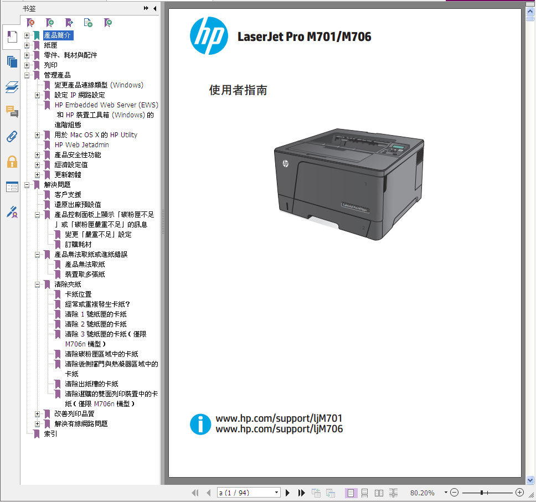
Task: Click the document scrollbar down arrow
Action: coord(530,480)
